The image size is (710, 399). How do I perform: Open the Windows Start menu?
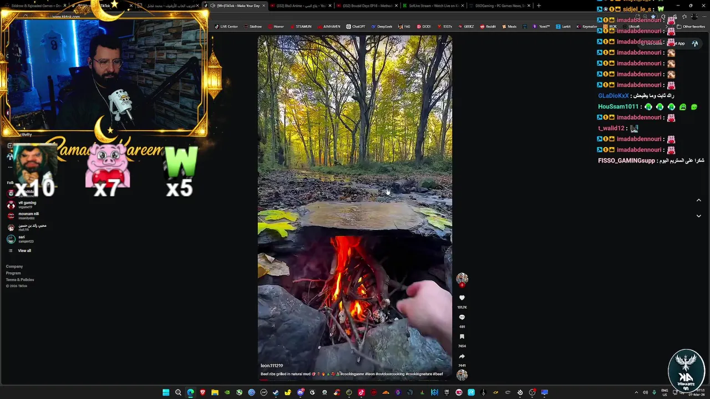coord(166,392)
